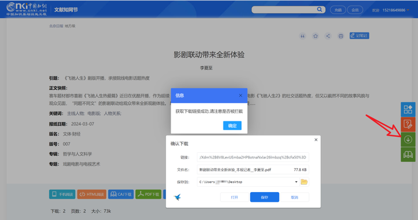Screen dimensions: 418x220
Task: Click the article title 影剧联动带来全新体验
Action: pos(209,55)
